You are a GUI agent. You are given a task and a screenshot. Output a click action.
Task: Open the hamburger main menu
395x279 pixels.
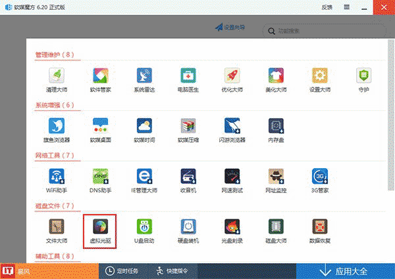coord(347,7)
